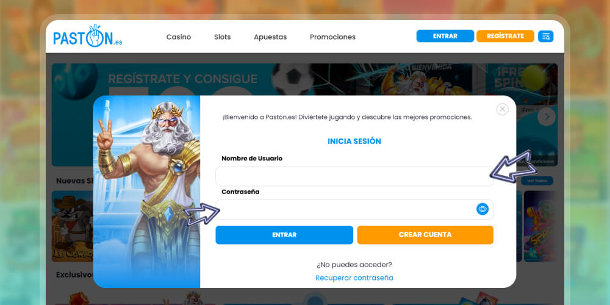
Task: Click the Ver Todos button
Action: pos(537,181)
